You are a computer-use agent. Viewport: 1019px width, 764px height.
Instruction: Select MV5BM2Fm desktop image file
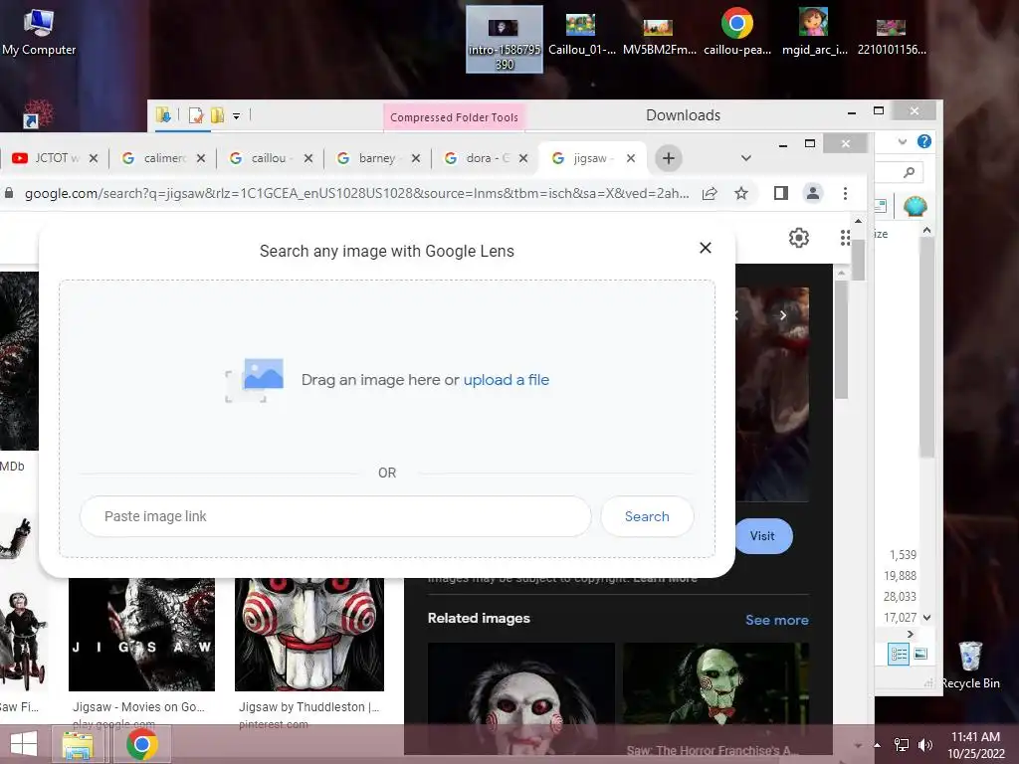[659, 36]
